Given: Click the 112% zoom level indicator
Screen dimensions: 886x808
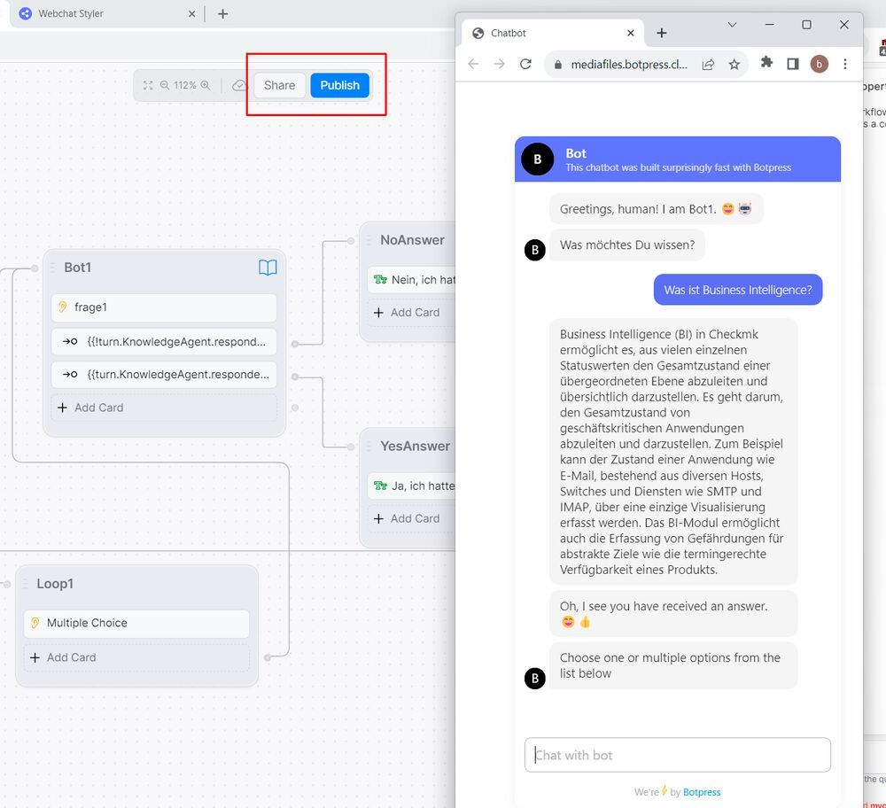Looking at the screenshot, I should (185, 85).
